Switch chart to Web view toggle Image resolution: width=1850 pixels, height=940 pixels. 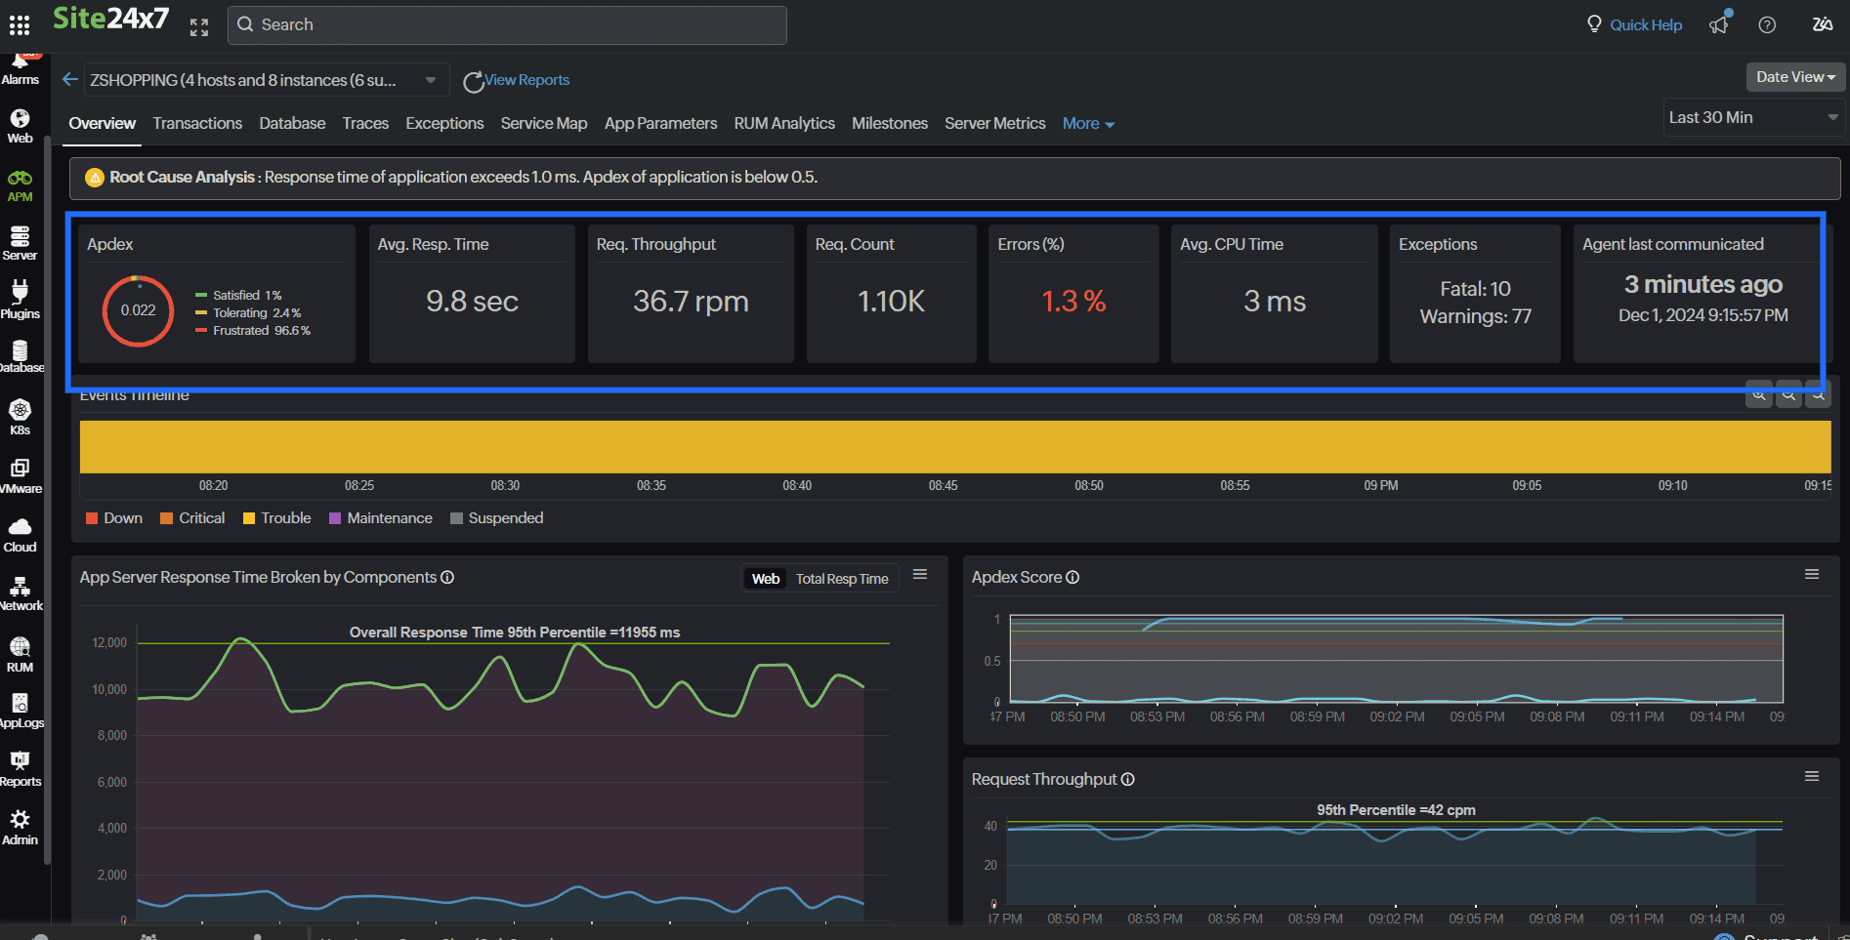[x=766, y=579]
